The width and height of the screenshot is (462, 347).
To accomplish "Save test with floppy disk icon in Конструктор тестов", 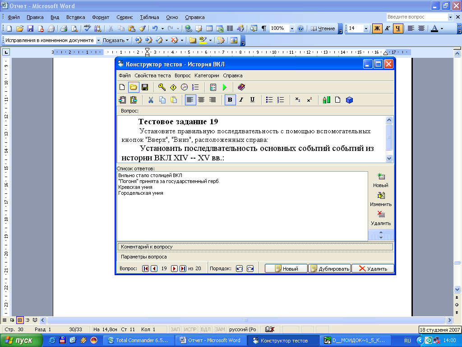I will click(x=145, y=87).
